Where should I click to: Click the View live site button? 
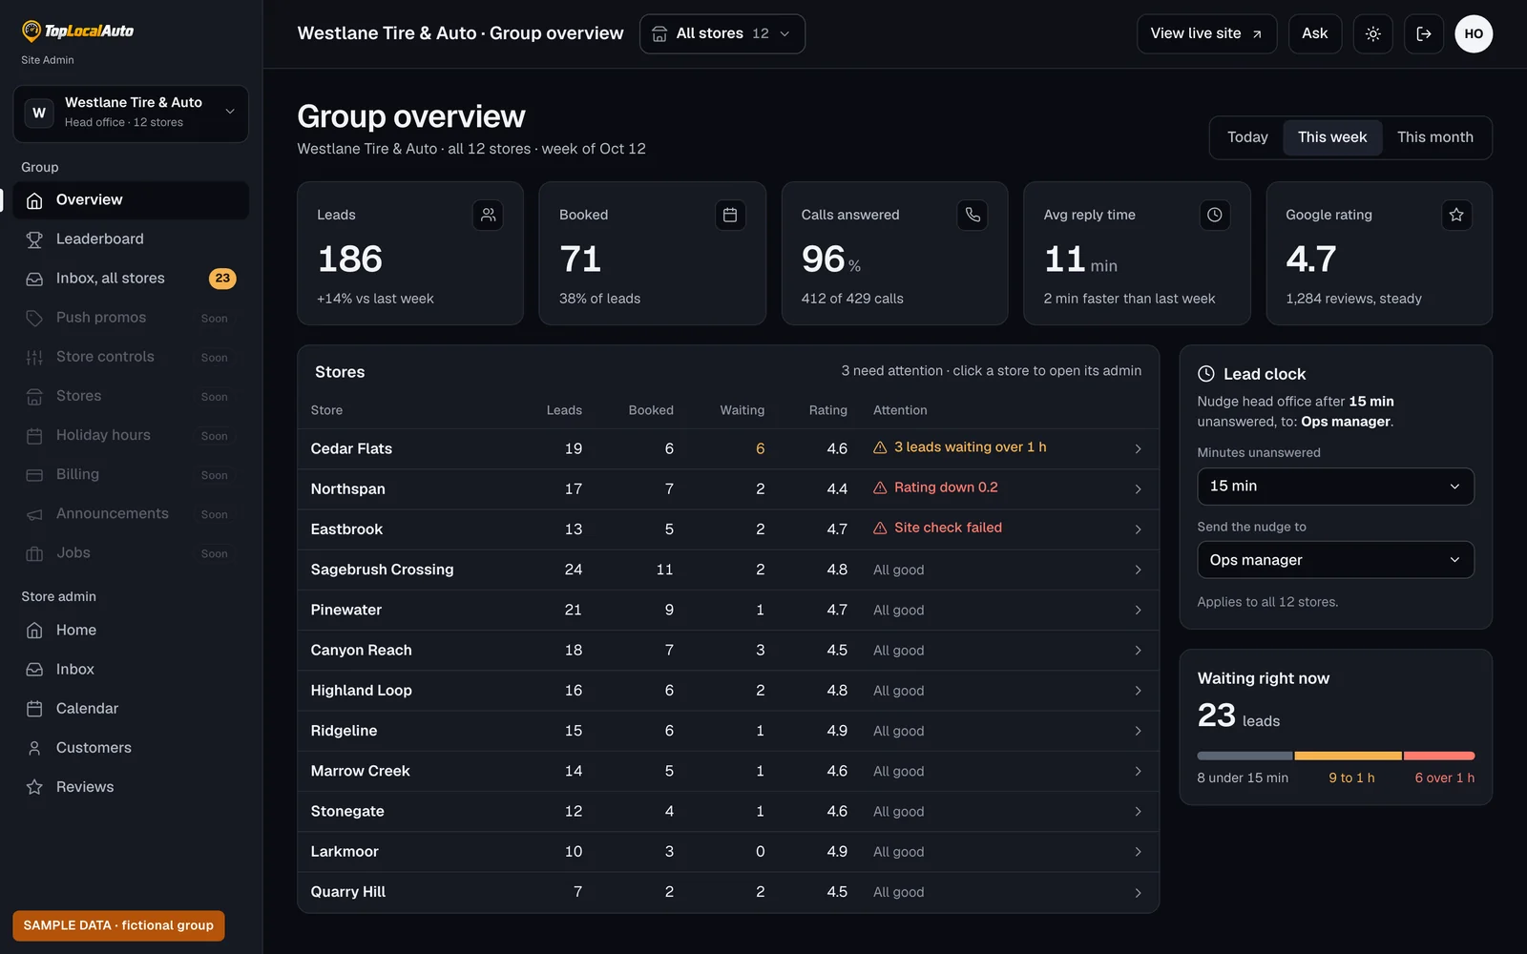coord(1206,34)
